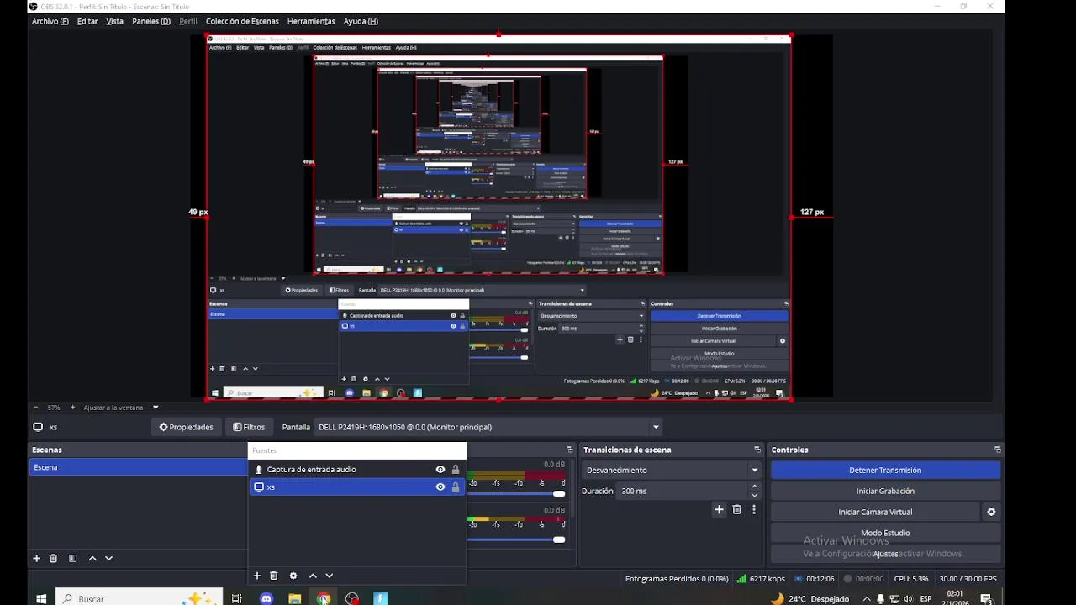Open scene filters icon in Escenas toolbar
This screenshot has height=605, width=1076.
(72, 558)
